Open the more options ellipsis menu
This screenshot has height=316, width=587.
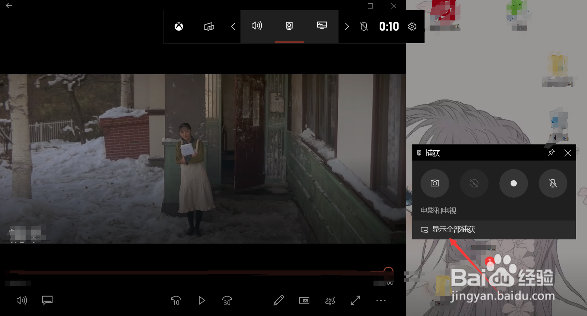381,300
